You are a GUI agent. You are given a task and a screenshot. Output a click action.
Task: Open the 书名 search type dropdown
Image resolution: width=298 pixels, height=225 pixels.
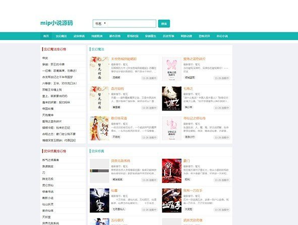coord(100,24)
